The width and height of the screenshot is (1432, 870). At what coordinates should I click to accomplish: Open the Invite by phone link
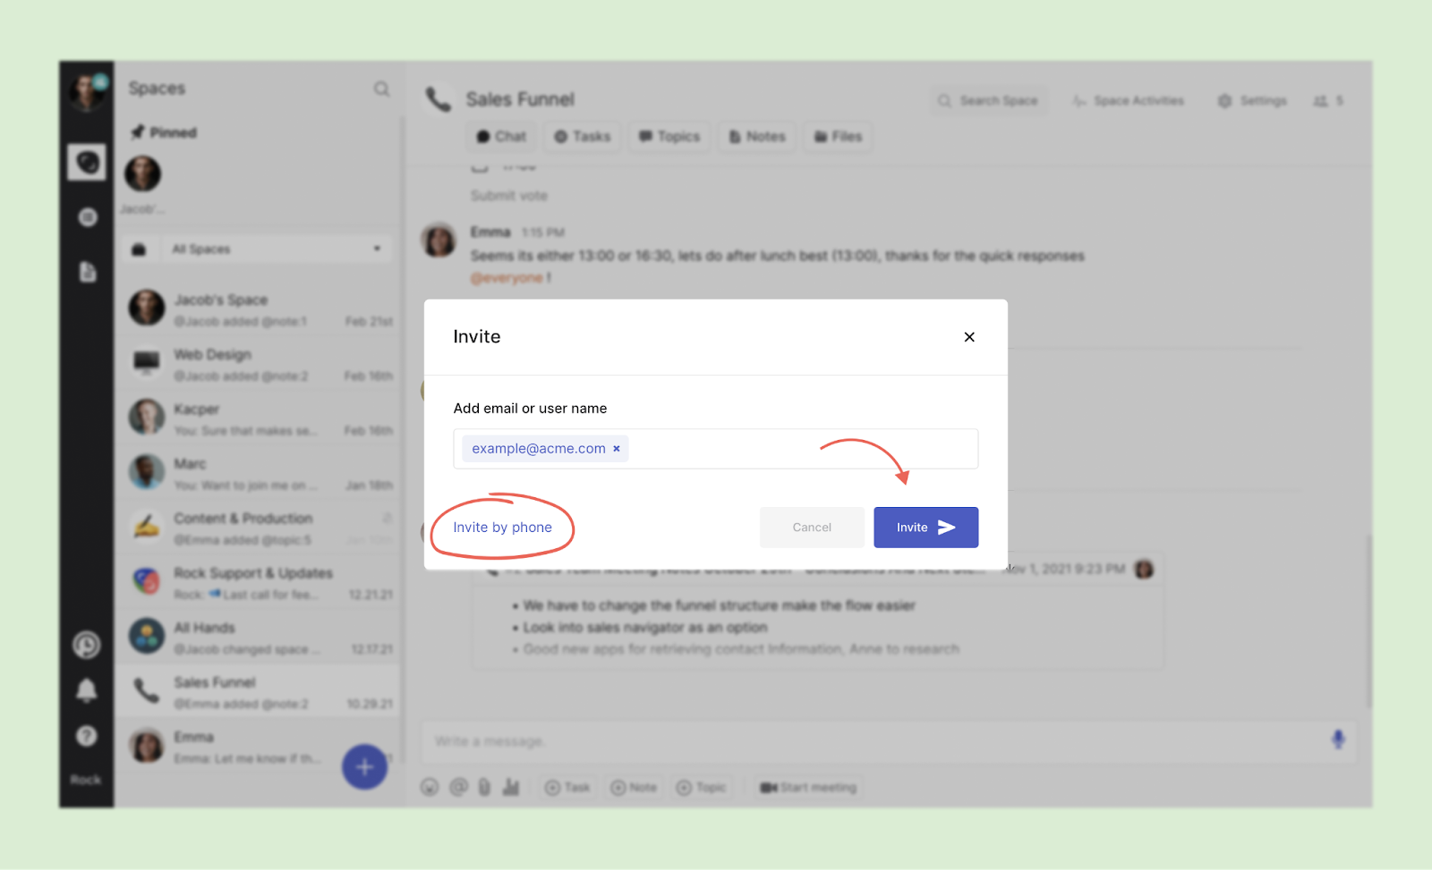click(502, 528)
